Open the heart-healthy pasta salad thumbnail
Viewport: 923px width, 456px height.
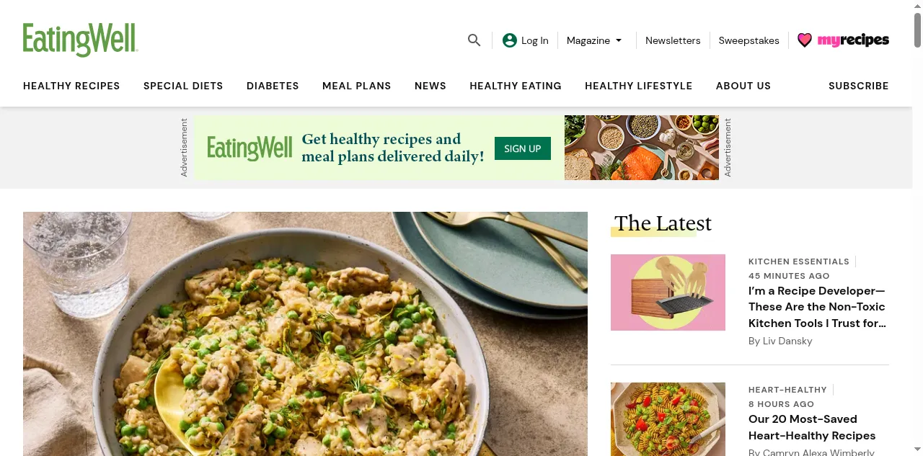point(668,419)
